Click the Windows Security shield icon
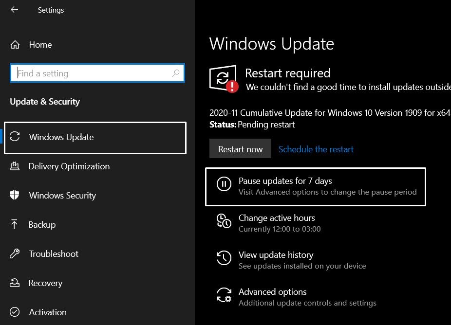This screenshot has width=451, height=325. click(x=15, y=195)
